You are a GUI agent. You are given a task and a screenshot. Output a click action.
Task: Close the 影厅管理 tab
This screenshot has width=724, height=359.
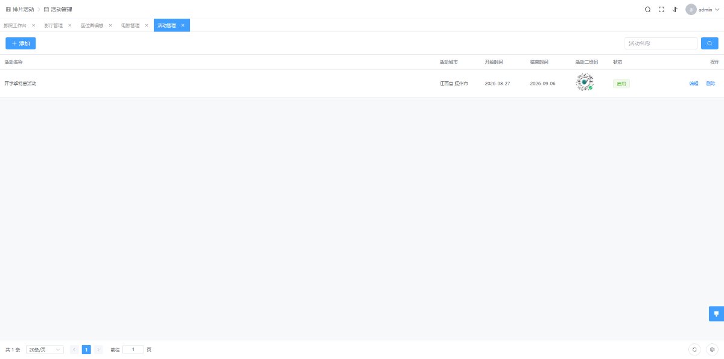click(69, 25)
